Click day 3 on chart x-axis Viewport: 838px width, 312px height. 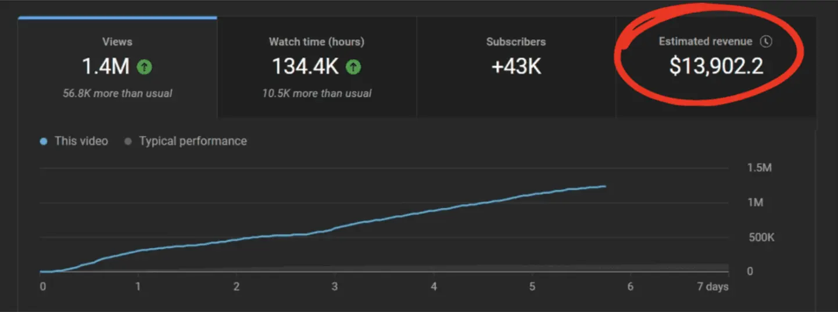(335, 286)
